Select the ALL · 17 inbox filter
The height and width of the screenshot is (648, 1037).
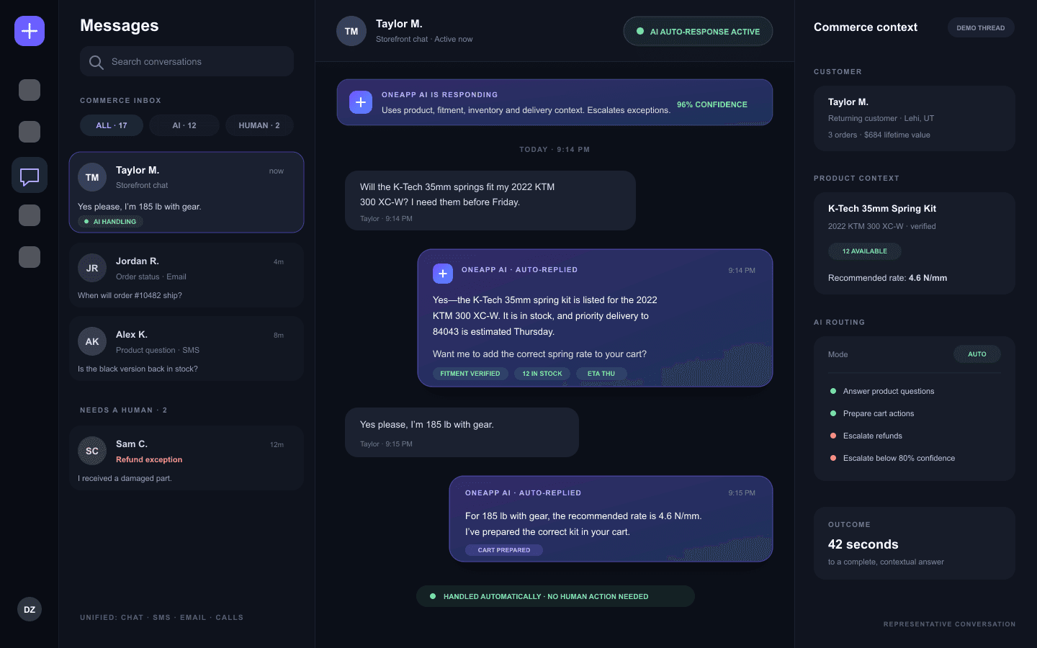(x=112, y=125)
